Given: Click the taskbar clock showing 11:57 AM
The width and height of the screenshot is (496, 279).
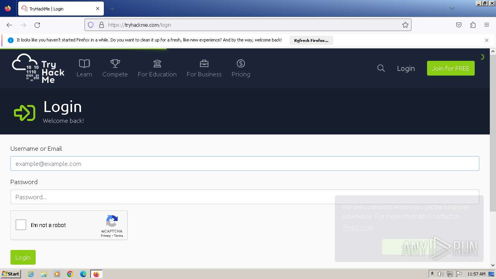Looking at the screenshot, I should point(476,274).
